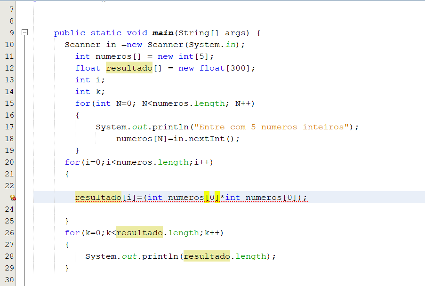Click the highlighted 'resultado' in println statement
This screenshot has width=425, height=286.
pos(207,256)
